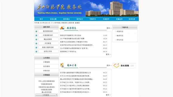Viewport: 173px width, 97px height.
Task: Open the 质量监控 navigation menu
Action: click(119, 19)
